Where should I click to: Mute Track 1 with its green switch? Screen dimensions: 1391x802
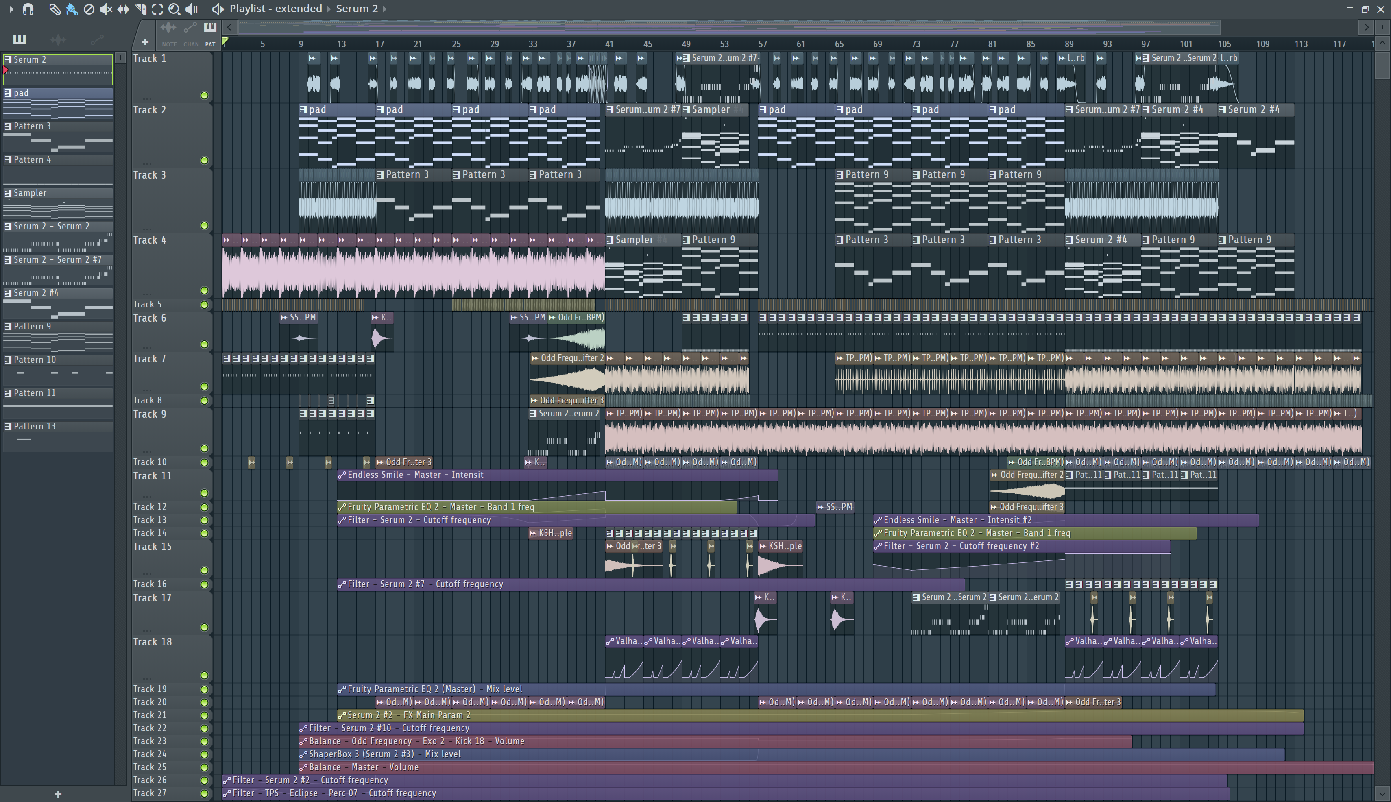click(x=205, y=95)
